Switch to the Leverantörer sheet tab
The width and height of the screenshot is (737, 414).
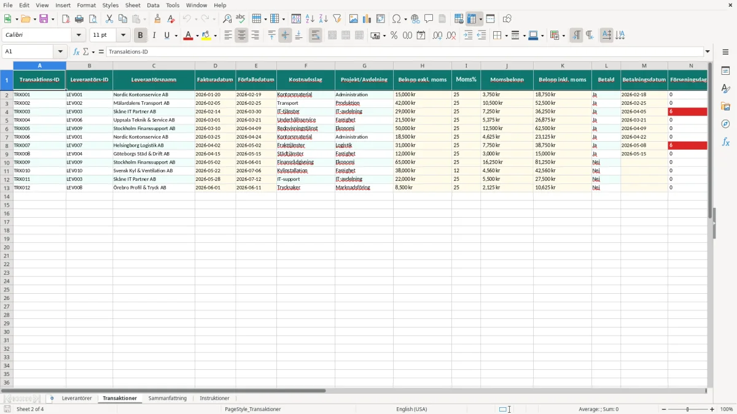(77, 399)
